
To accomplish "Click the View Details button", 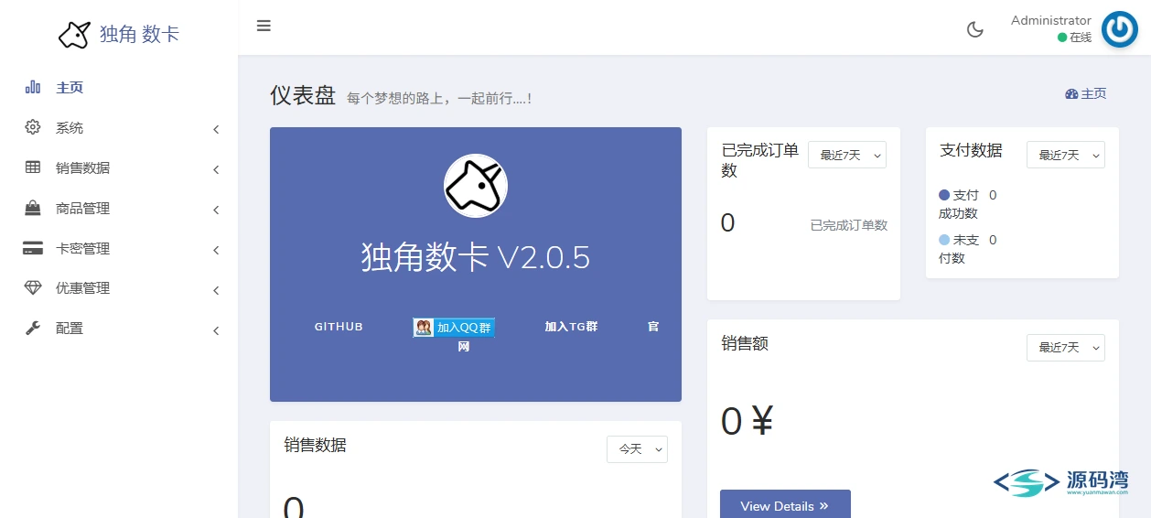I will (x=785, y=504).
